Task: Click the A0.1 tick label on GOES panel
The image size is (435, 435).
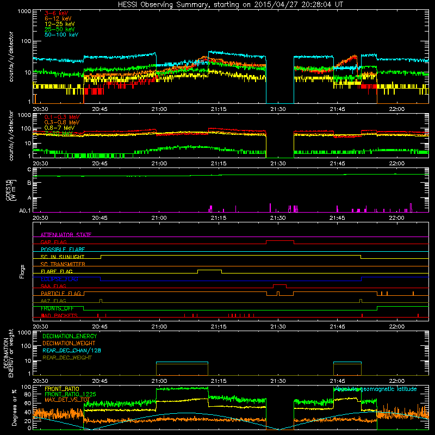Action: point(25,210)
